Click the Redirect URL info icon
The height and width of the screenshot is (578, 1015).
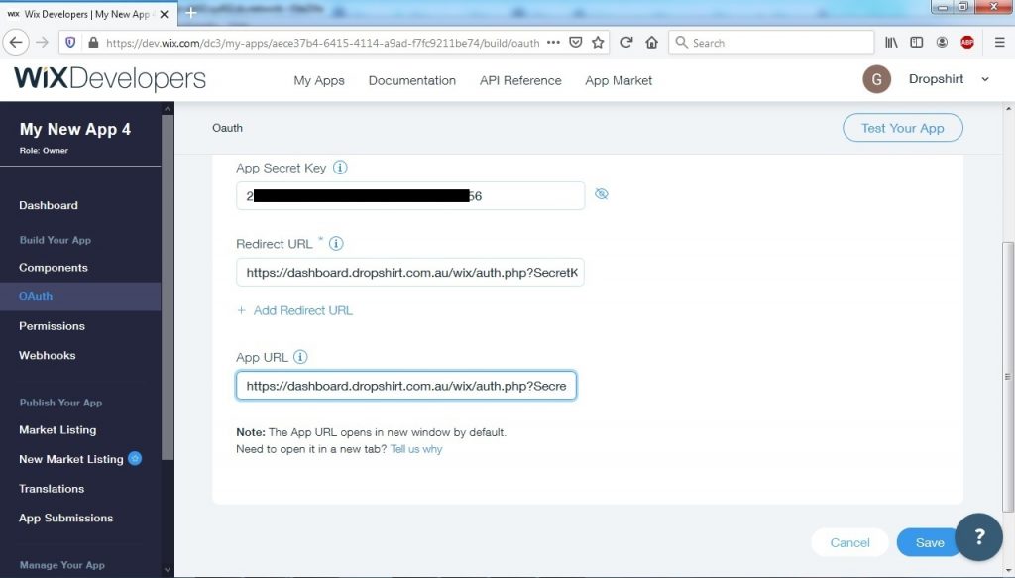pyautogui.click(x=336, y=243)
